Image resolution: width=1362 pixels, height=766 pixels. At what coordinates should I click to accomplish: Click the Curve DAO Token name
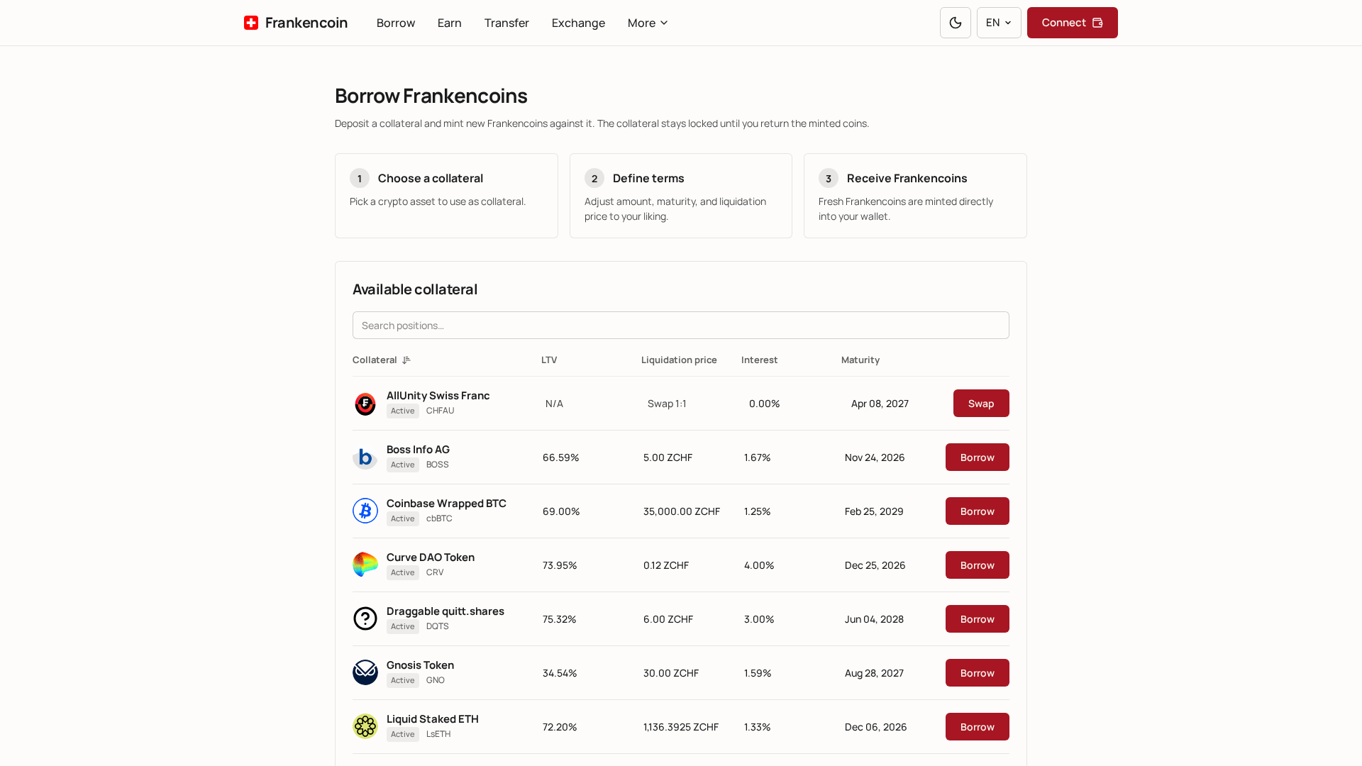[431, 557]
